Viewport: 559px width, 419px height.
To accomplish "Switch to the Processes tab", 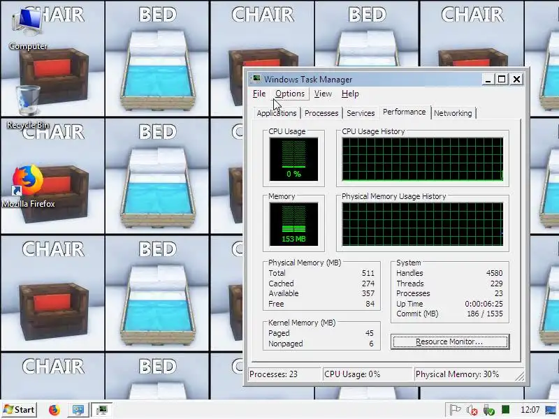I will [321, 113].
